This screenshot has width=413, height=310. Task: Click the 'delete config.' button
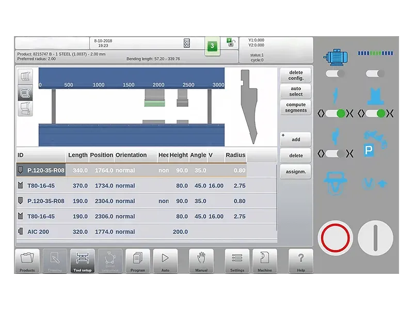[296, 75]
